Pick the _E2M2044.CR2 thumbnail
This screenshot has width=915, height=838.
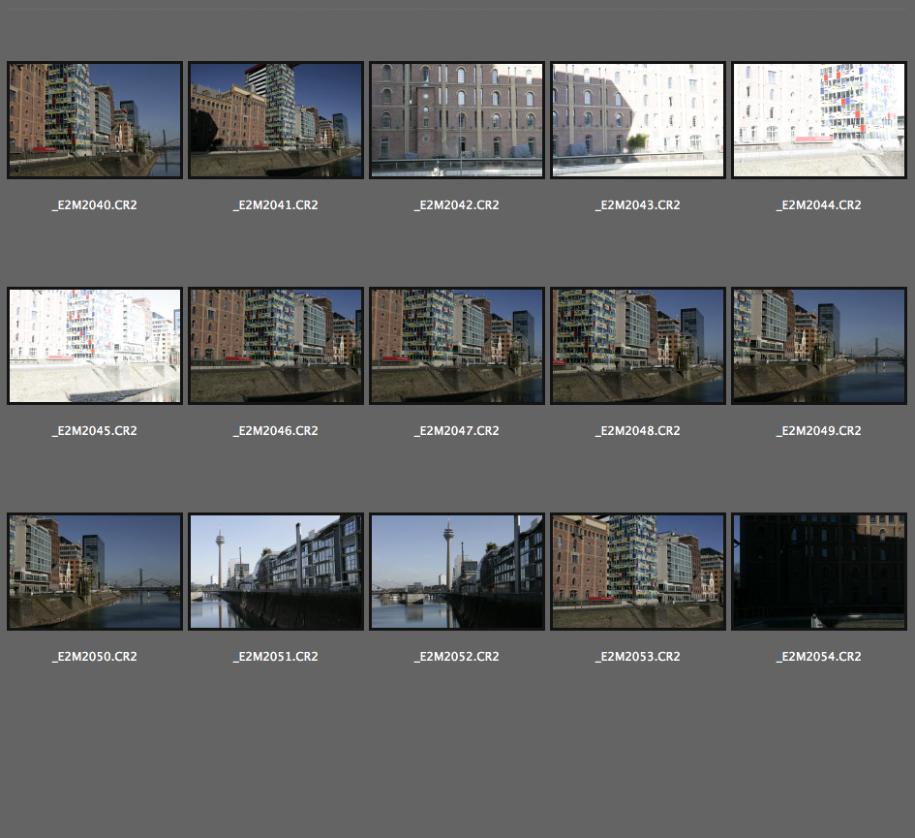tap(819, 120)
